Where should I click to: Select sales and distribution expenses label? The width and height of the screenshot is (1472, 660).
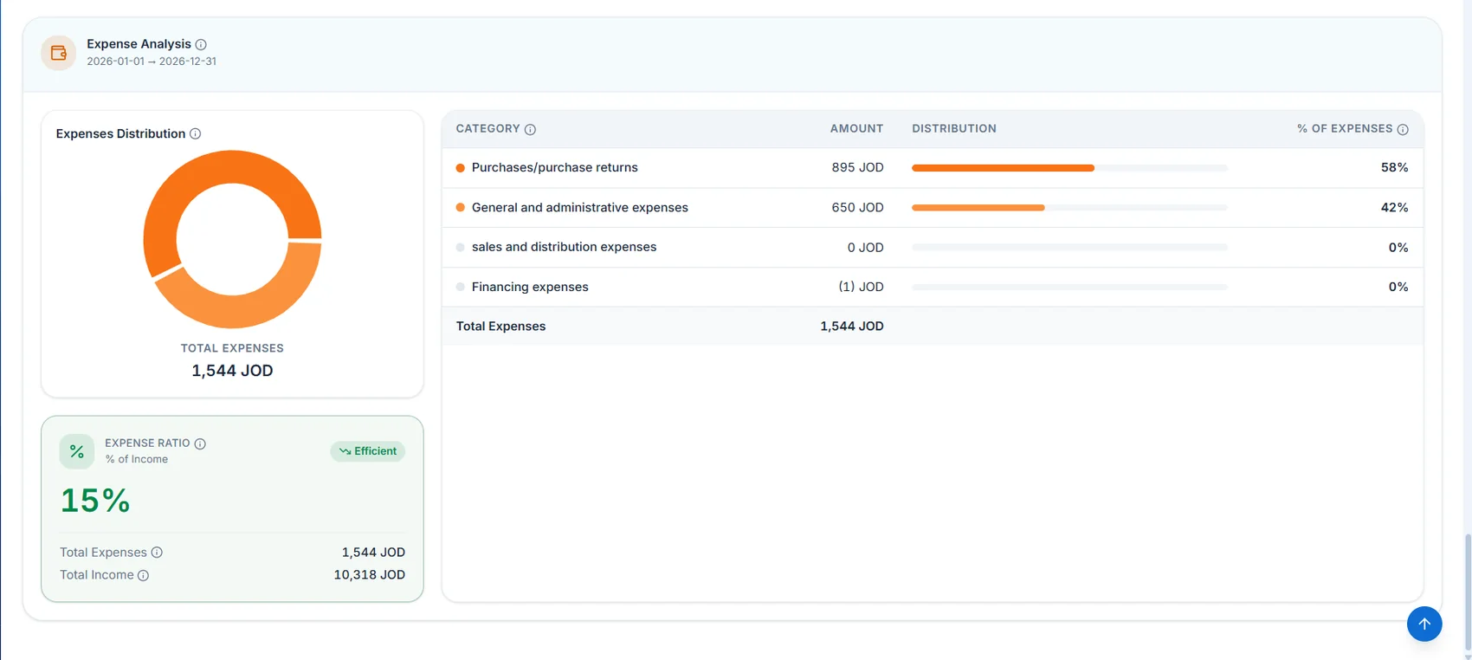pyautogui.click(x=565, y=247)
